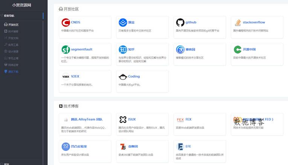Open the ISUX title link
288x165 pixels.
pos(132,119)
